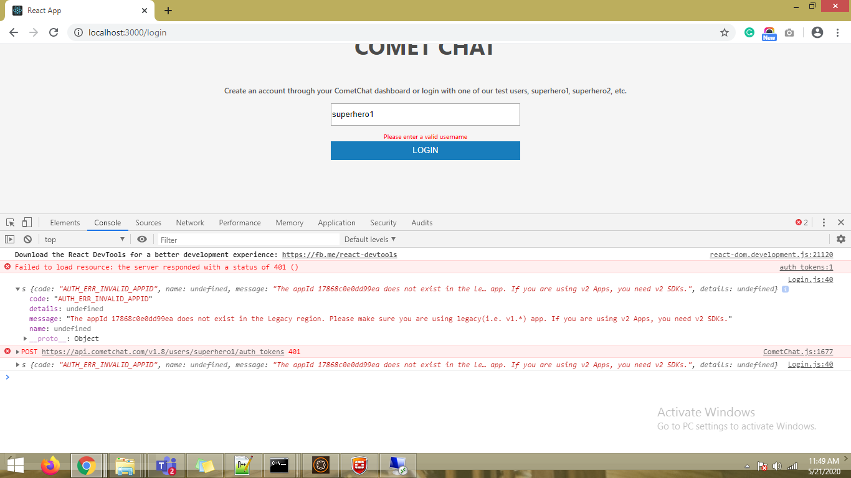Go to the Network tab
851x478 pixels.
190,222
